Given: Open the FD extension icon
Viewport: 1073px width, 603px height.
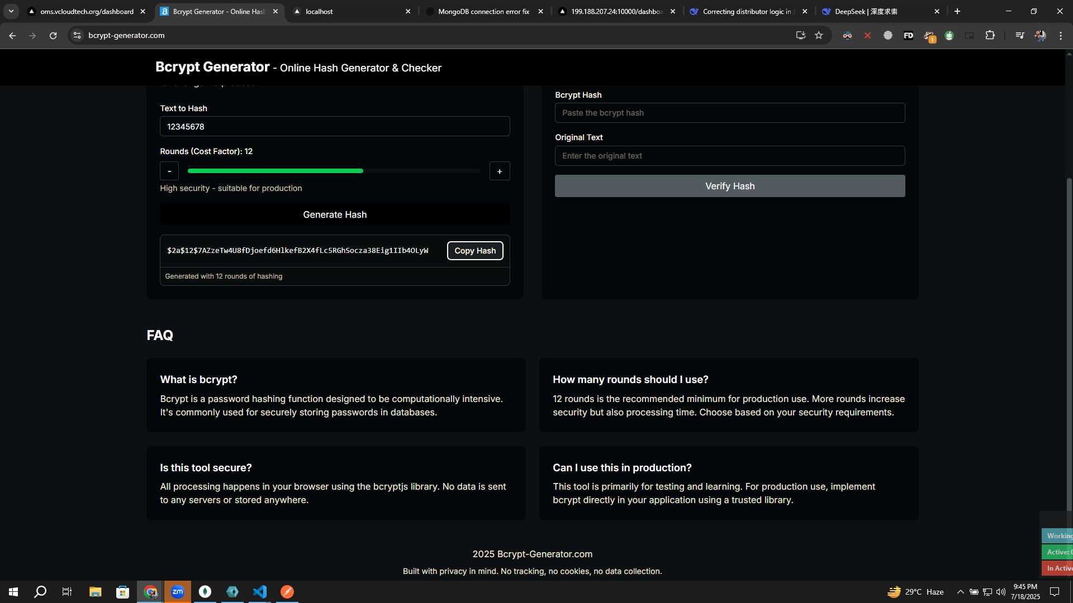Looking at the screenshot, I should click(x=908, y=35).
